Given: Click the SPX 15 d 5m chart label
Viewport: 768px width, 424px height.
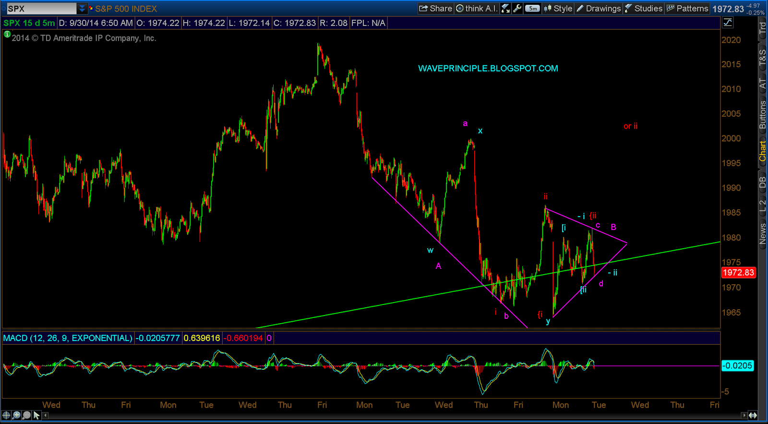Looking at the screenshot, I should click(x=29, y=23).
